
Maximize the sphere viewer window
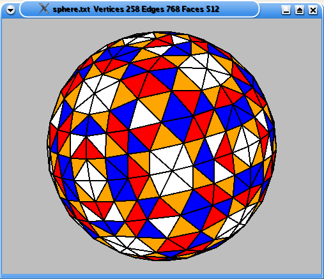(300, 10)
